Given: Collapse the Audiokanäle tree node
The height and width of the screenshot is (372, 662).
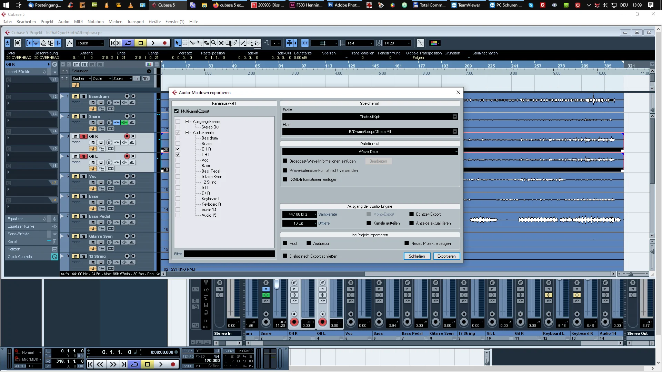Looking at the screenshot, I should point(187,133).
